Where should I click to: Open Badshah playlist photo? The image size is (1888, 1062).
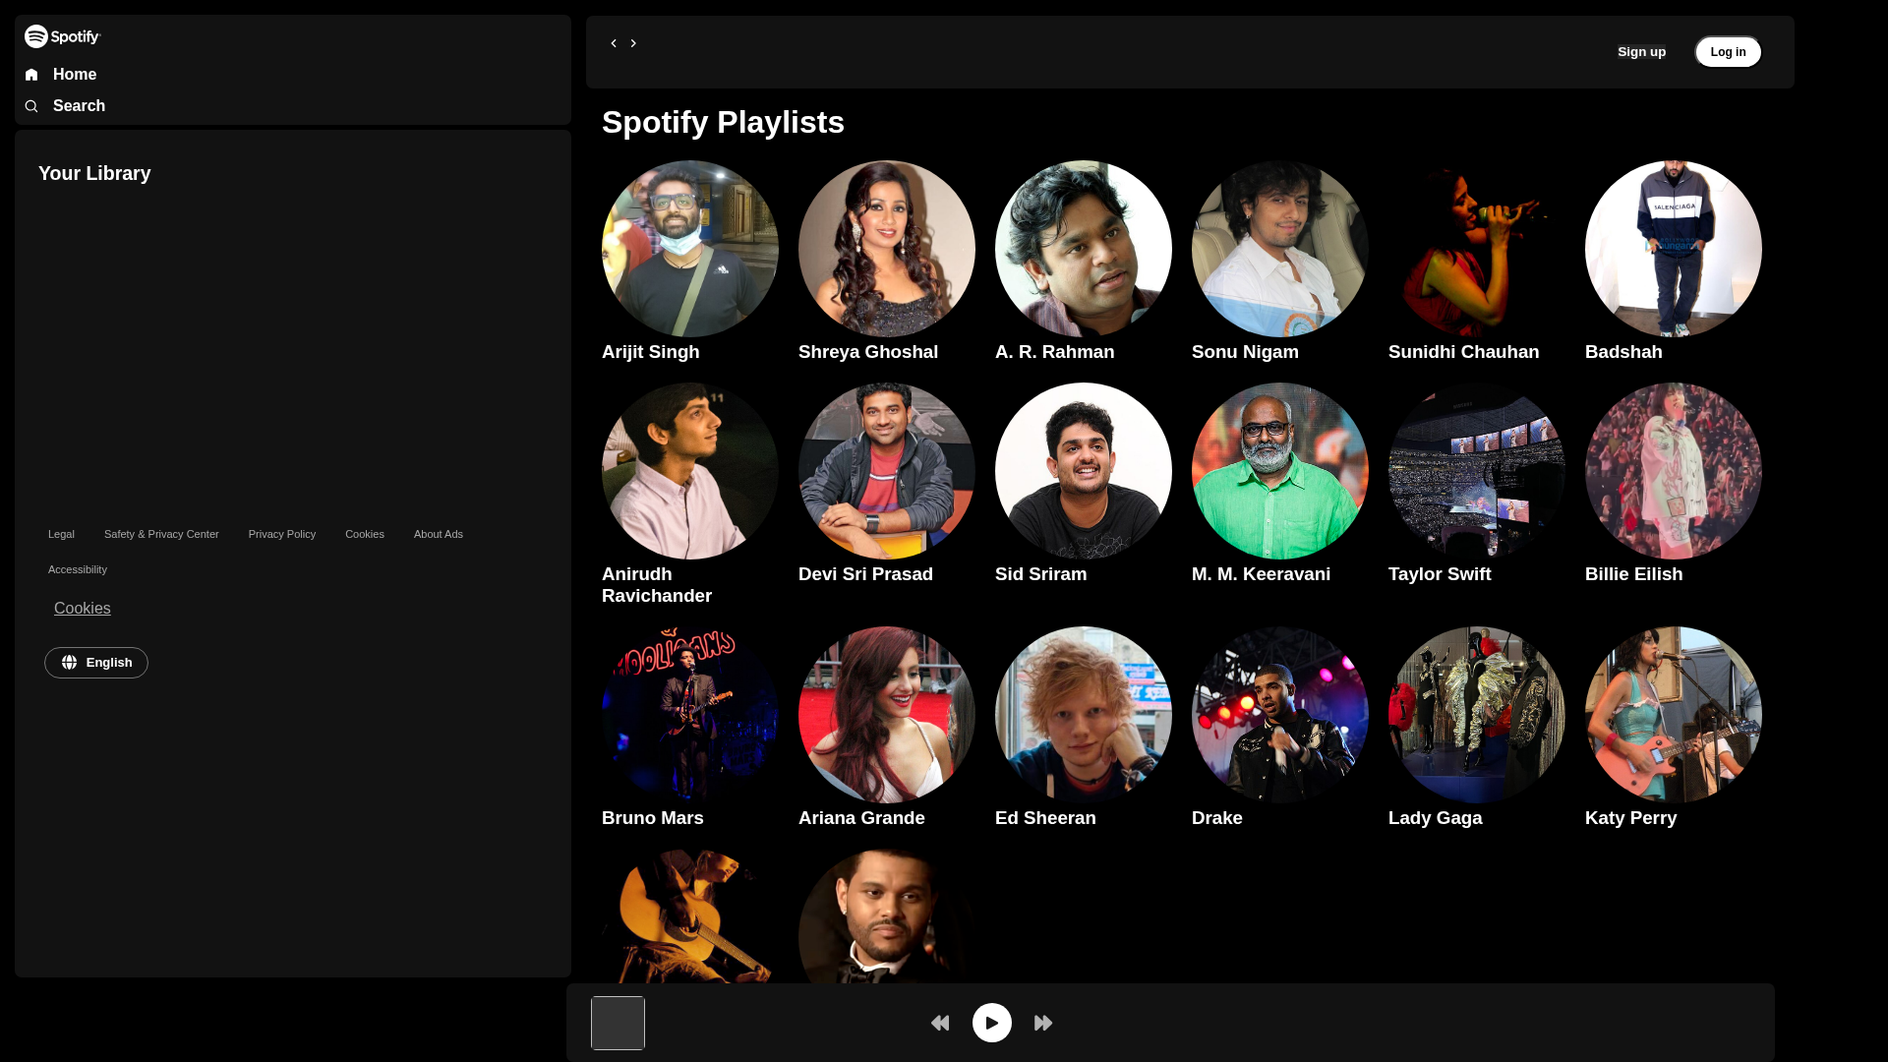tap(1674, 249)
